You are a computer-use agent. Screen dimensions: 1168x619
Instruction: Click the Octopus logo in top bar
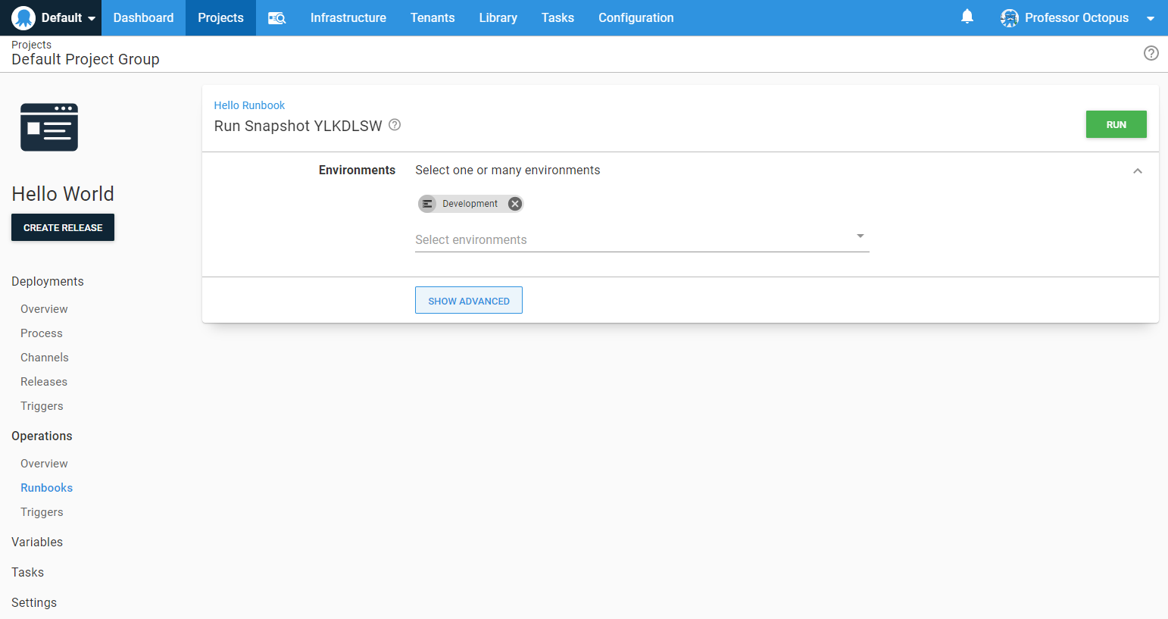23,18
